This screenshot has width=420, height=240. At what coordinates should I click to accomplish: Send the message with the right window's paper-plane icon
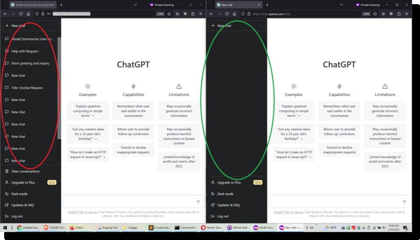404,202
